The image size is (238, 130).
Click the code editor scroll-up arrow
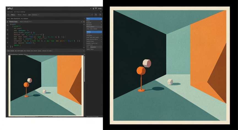[84, 24]
